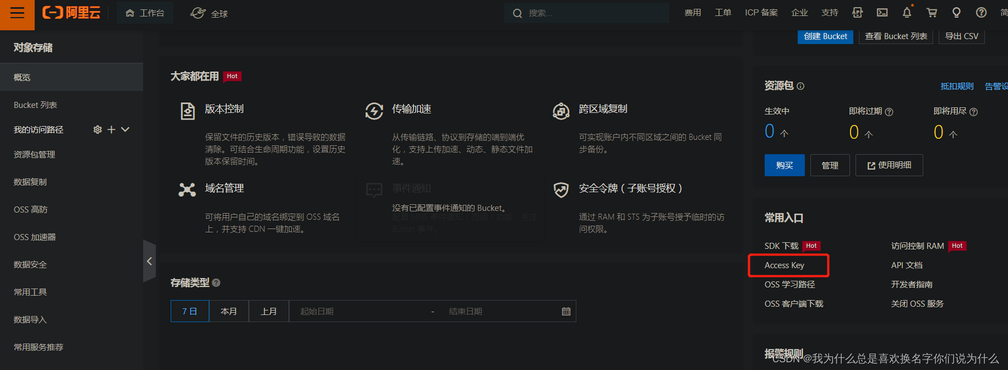Screen dimensions: 1008x370
Task: Click the 管理 button
Action: tap(830, 165)
